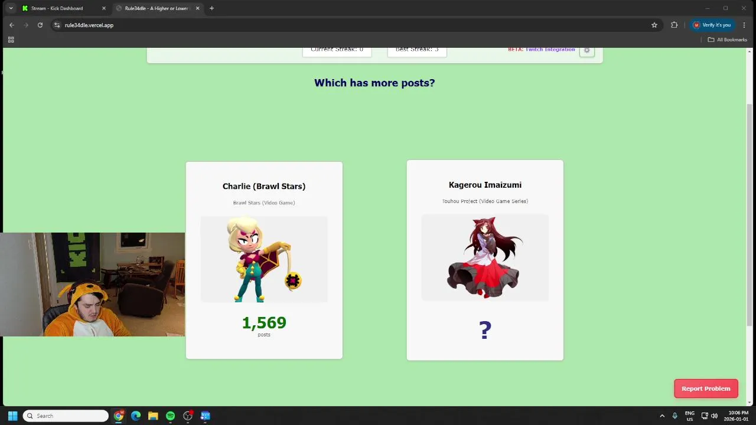The width and height of the screenshot is (756, 425).
Task: Open the game settings gear icon
Action: click(x=586, y=50)
